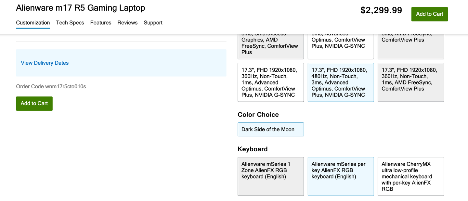Select 360Hz Advanced Optimus NVIDIA G-SYNC display

click(x=271, y=82)
